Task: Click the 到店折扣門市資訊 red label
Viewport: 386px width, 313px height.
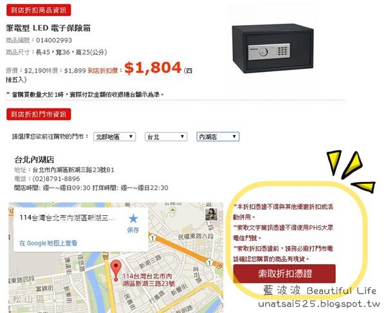Action: [39, 114]
